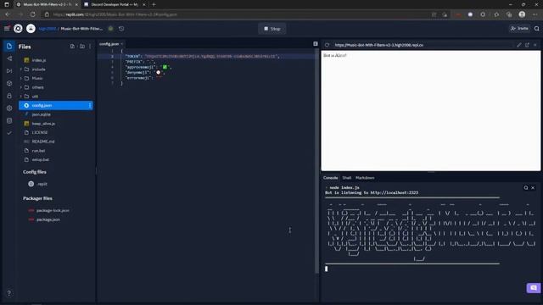Open the packages sidebar icon
Screen dimensions: 543x305
[x=9, y=83]
